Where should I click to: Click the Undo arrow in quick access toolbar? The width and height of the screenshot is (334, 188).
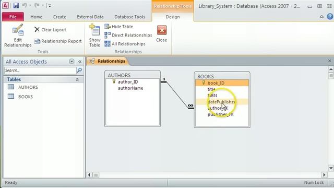[x=25, y=5]
